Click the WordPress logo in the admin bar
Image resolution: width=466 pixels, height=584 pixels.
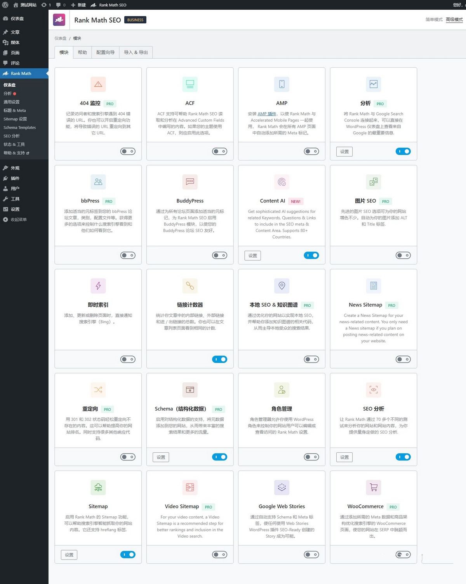pos(5,5)
